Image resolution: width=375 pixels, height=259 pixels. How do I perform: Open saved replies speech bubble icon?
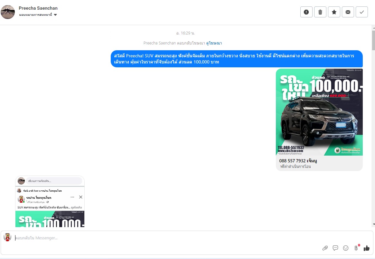click(x=335, y=248)
